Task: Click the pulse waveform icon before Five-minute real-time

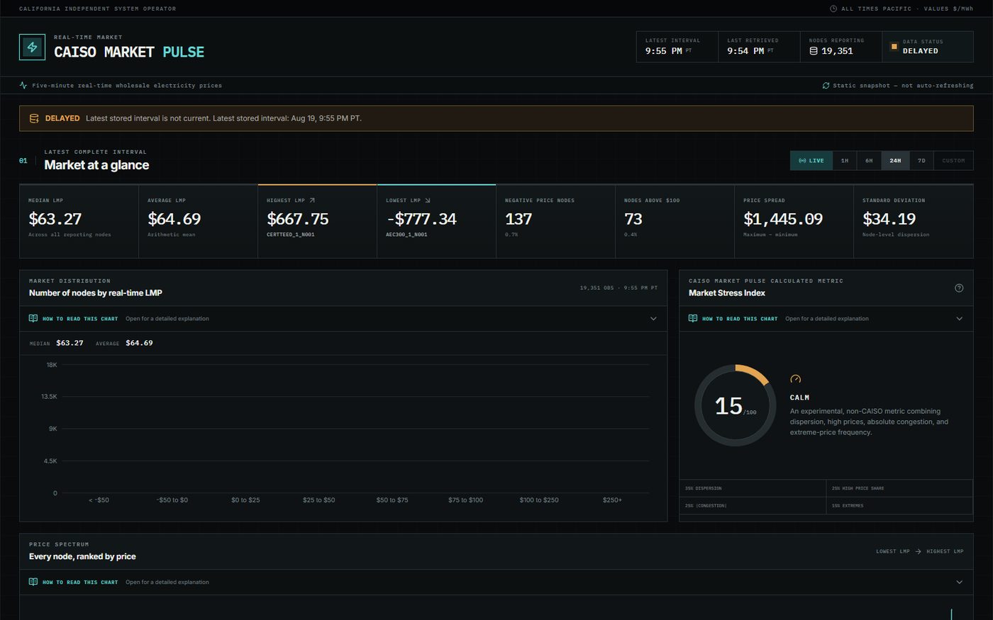Action: point(23,85)
